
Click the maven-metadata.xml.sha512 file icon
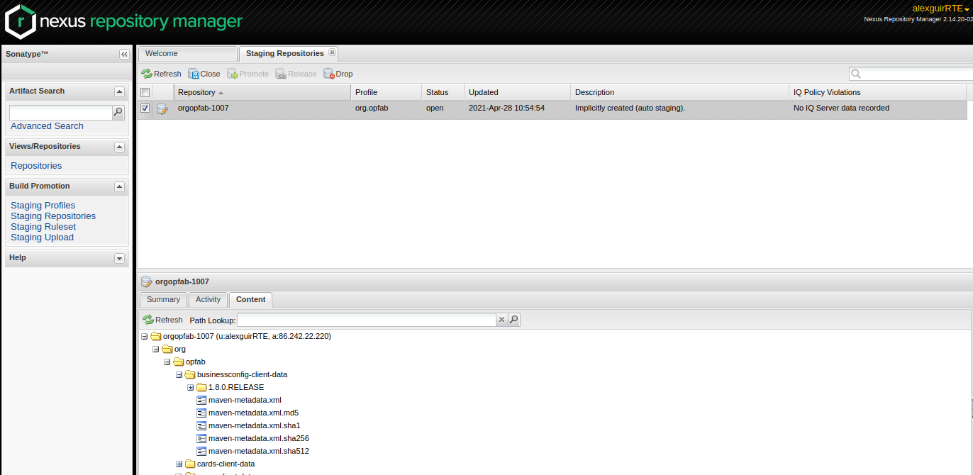point(201,451)
